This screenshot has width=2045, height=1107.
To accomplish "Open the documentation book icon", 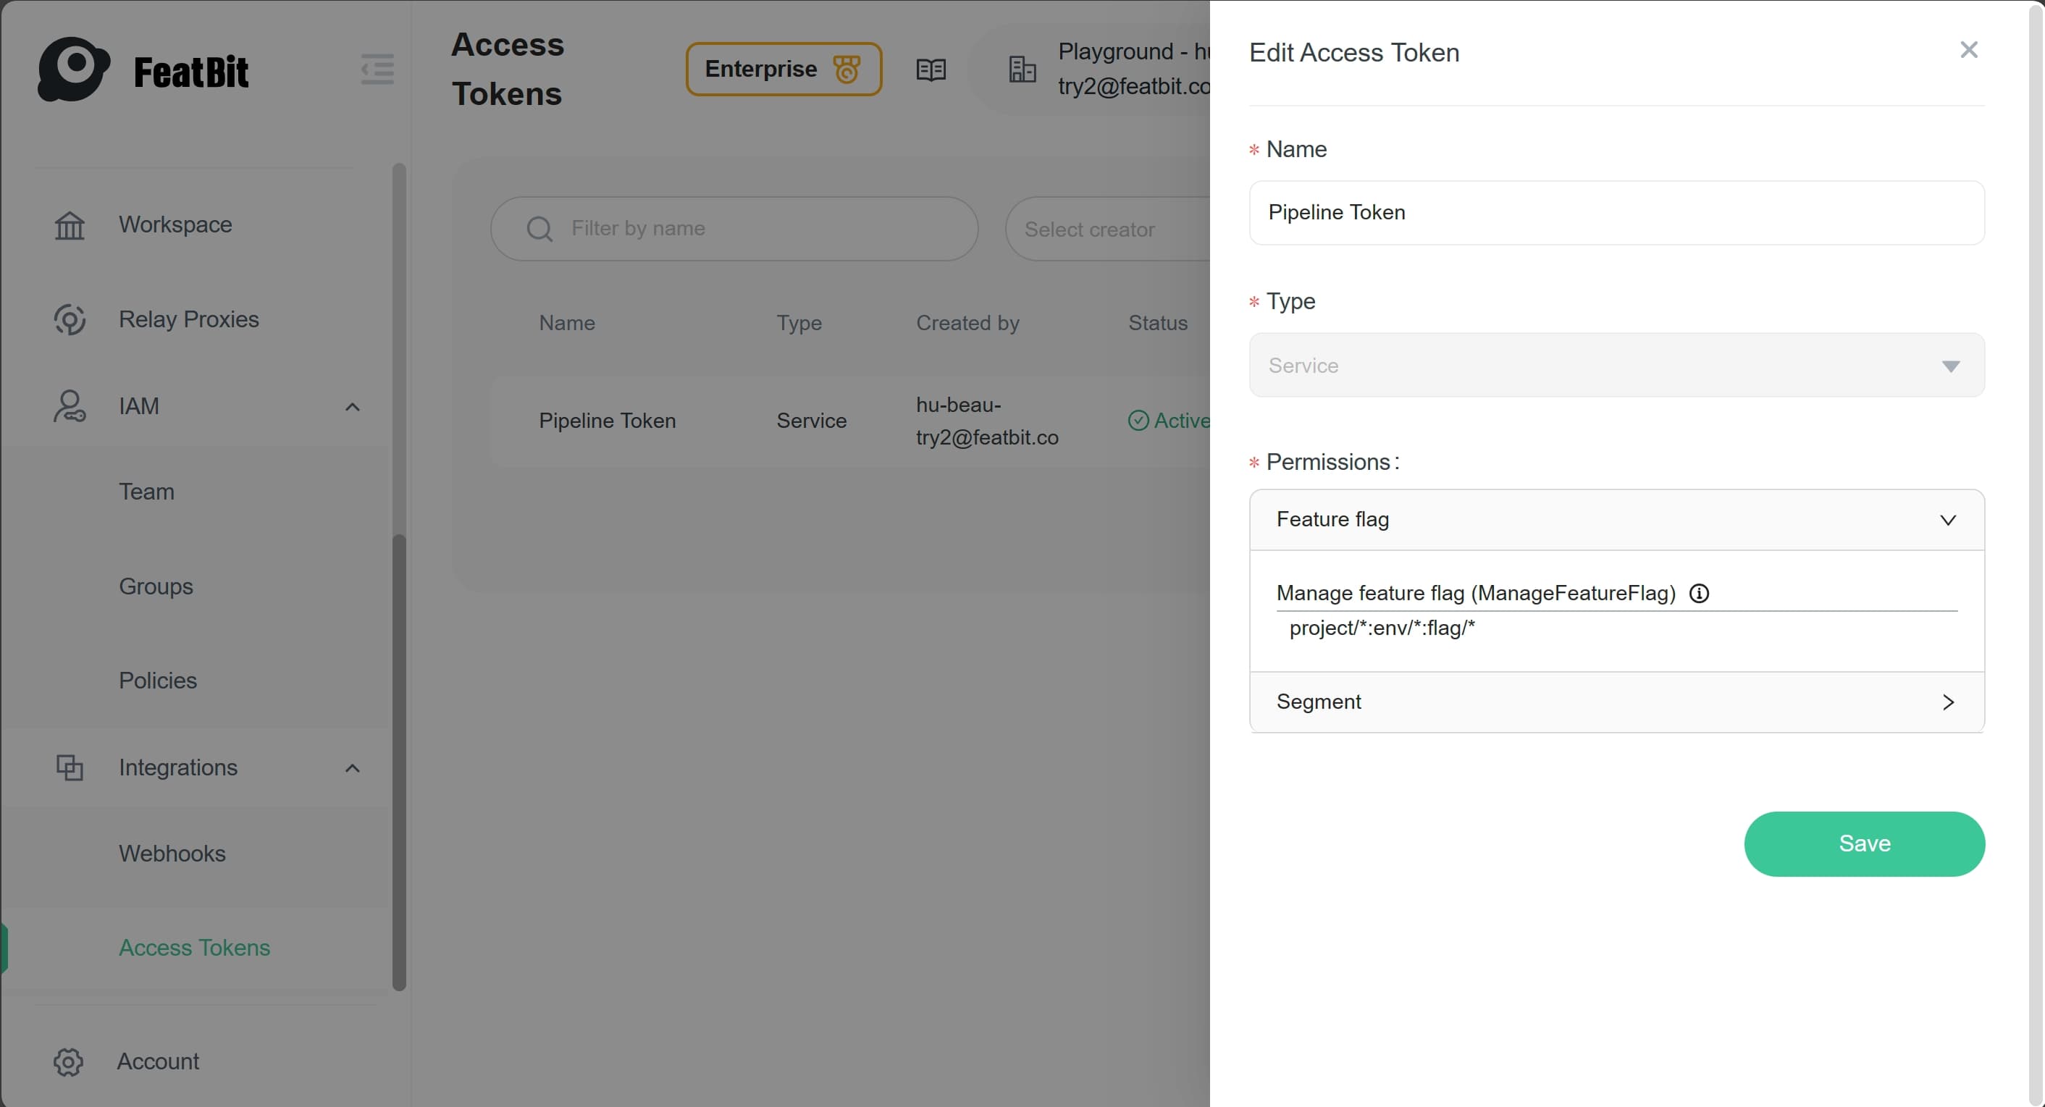I will click(931, 70).
